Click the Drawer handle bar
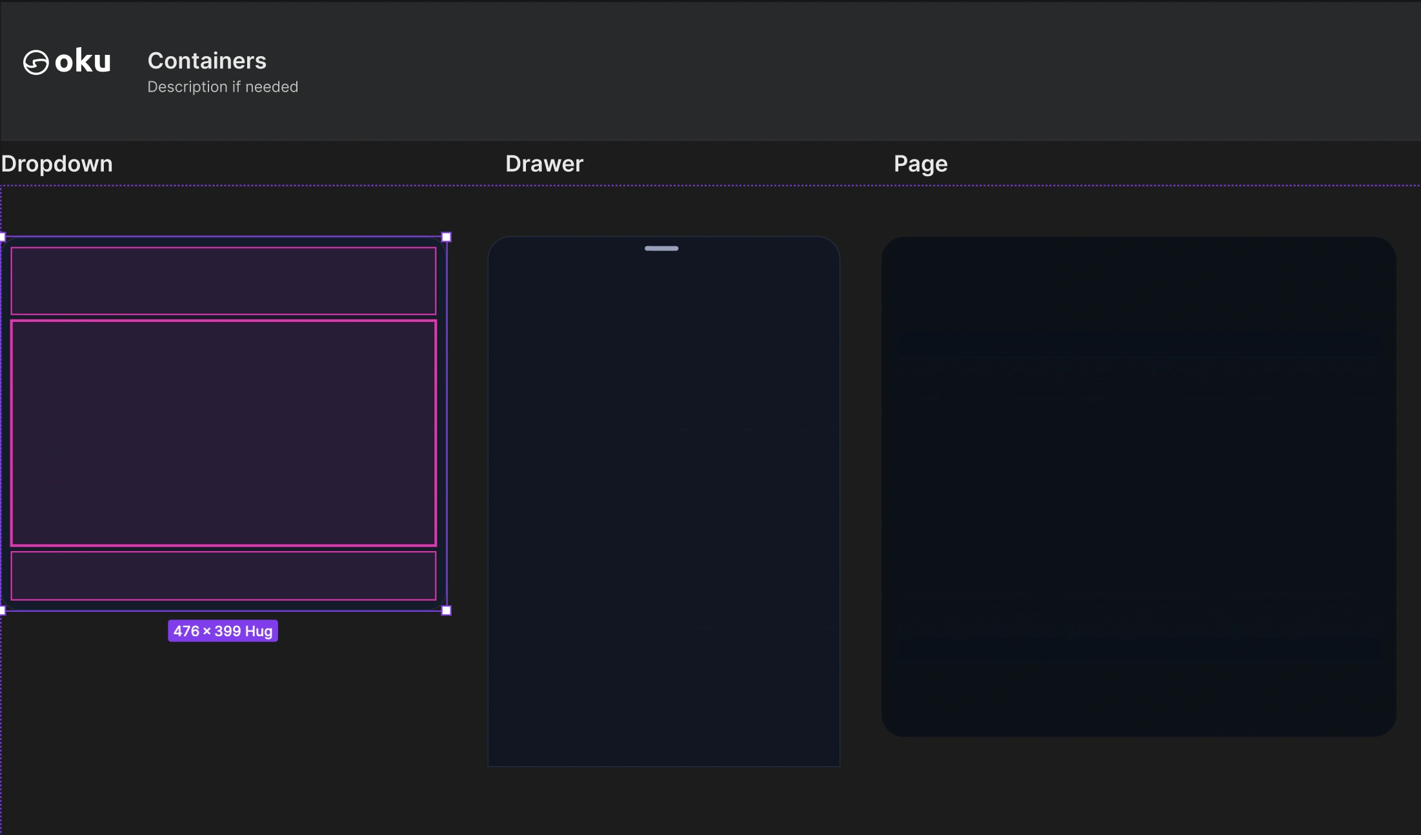 [x=661, y=248]
